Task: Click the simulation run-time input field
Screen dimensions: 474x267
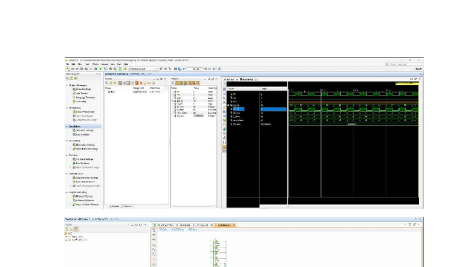Action: (x=191, y=69)
